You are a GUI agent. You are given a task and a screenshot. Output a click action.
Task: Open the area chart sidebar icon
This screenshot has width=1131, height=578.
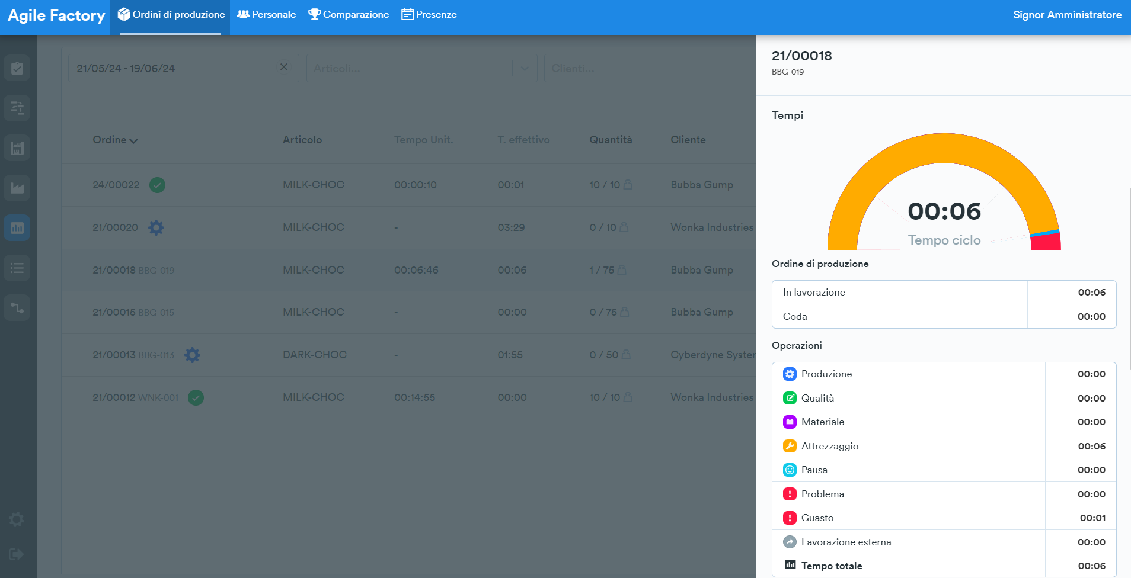17,188
